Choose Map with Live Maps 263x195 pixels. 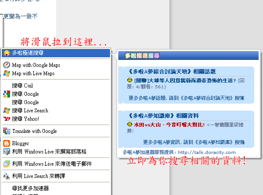coord(56,73)
